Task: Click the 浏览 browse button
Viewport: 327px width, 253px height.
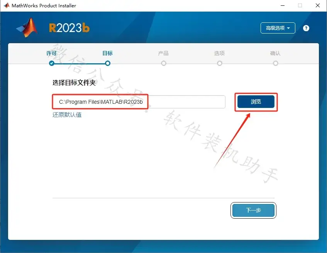Action: (x=256, y=102)
